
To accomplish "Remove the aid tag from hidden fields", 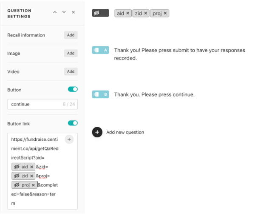I will coord(128,13).
